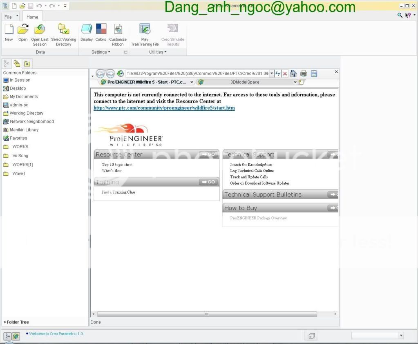Expand the Redo history dropdown arrow
This screenshot has height=344, width=418.
[59, 6]
